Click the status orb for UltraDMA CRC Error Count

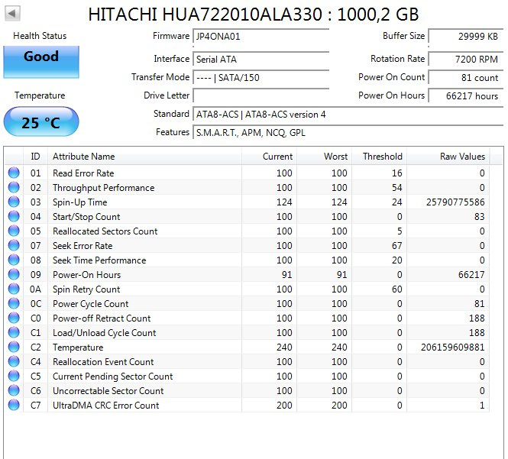pos(14,405)
